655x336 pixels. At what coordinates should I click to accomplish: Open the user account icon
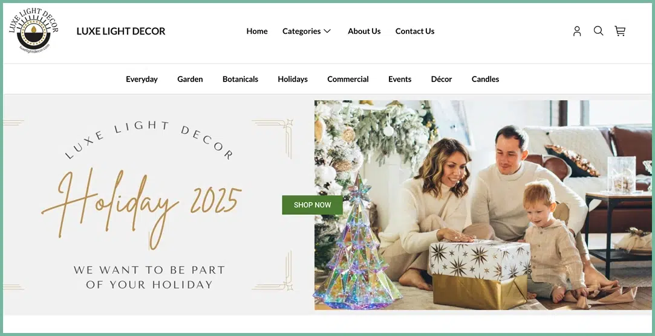(x=577, y=31)
